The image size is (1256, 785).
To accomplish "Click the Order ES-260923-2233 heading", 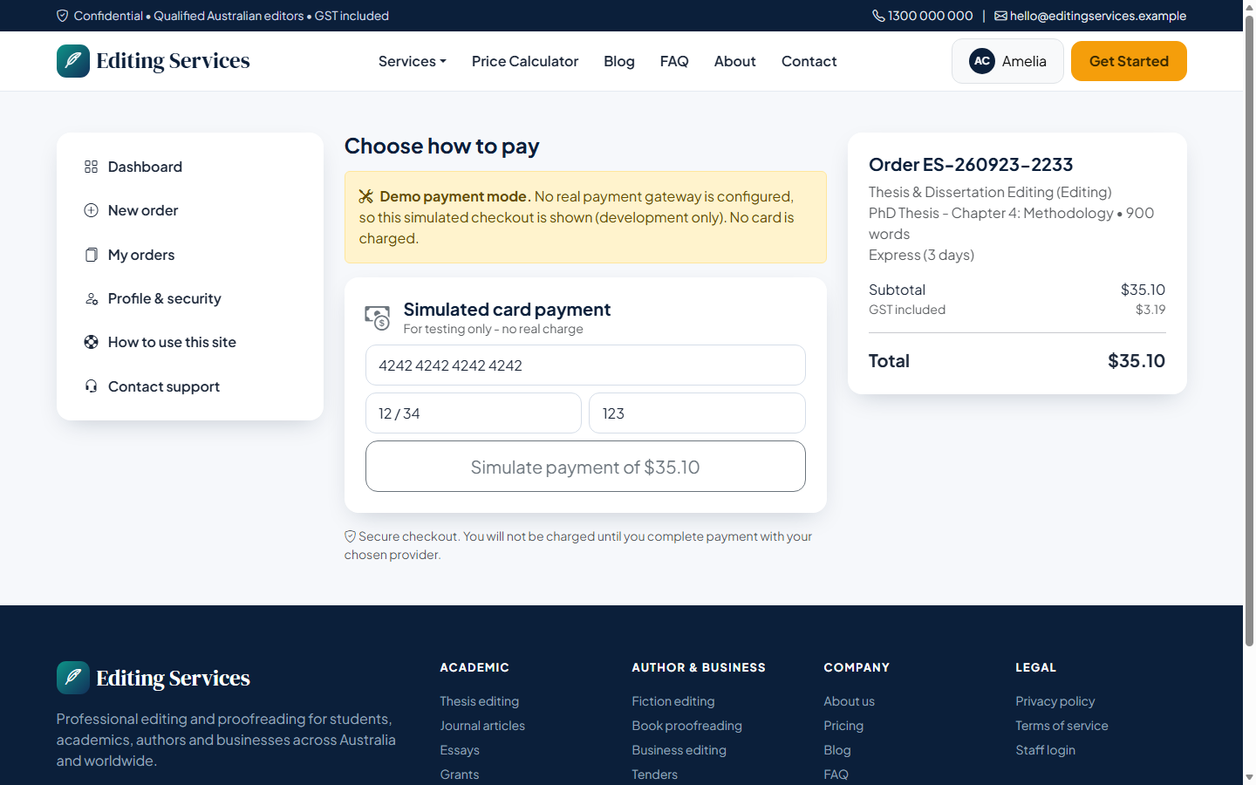I will pos(971,165).
